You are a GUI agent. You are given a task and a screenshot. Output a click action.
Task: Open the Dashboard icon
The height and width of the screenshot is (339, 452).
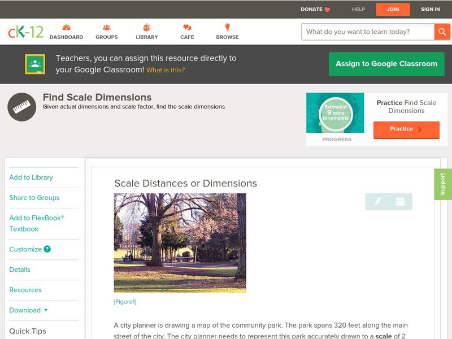tap(66, 28)
